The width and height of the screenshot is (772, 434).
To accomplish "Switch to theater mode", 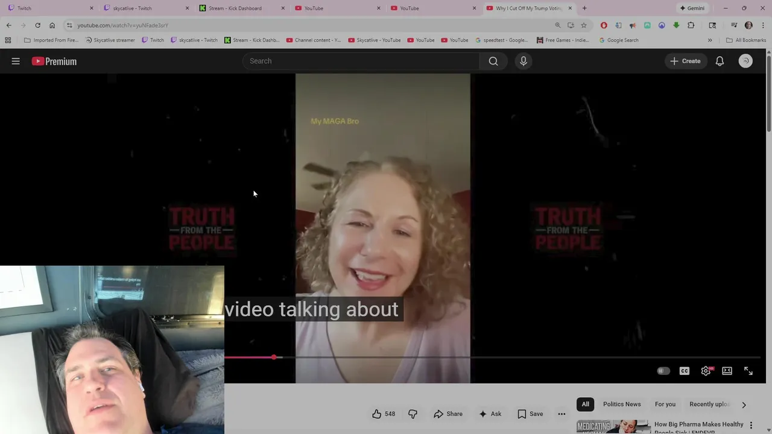I will [727, 371].
